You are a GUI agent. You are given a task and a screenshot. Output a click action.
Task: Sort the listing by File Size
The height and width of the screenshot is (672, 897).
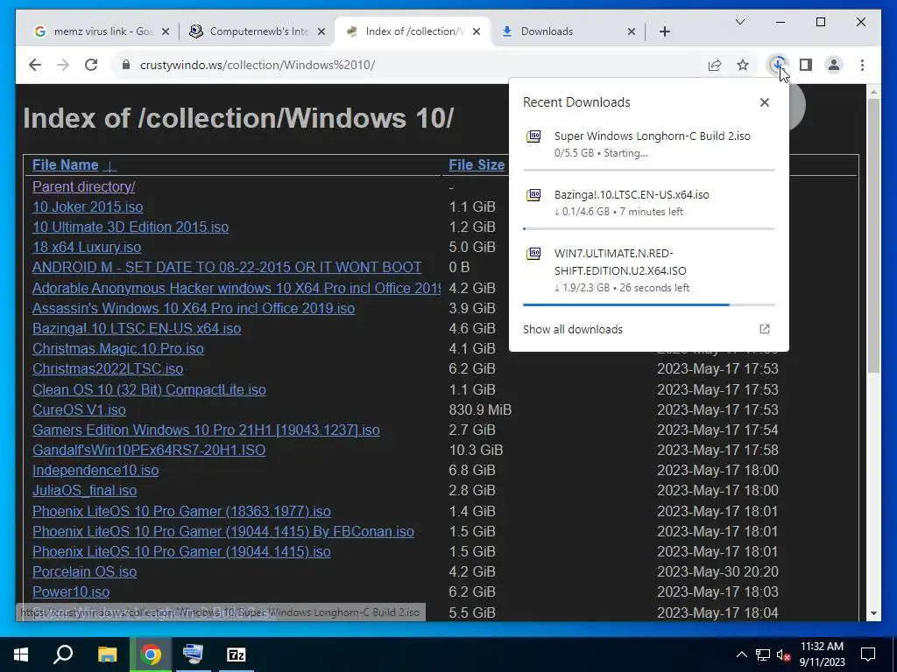point(477,164)
